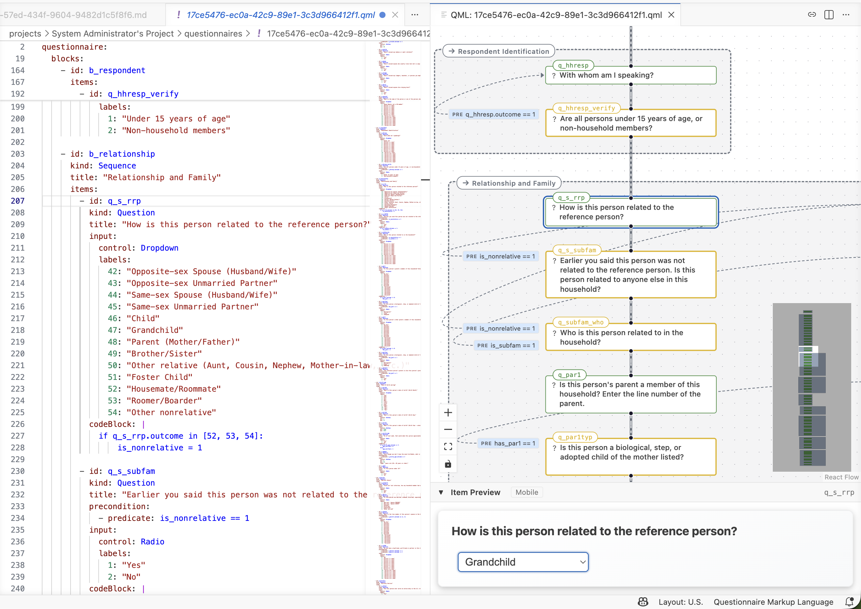861x609 pixels.
Task: Click the React Flow minimap
Action: (x=812, y=387)
